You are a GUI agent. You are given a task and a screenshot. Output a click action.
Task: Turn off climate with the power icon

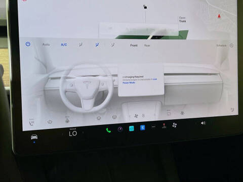point(28,44)
